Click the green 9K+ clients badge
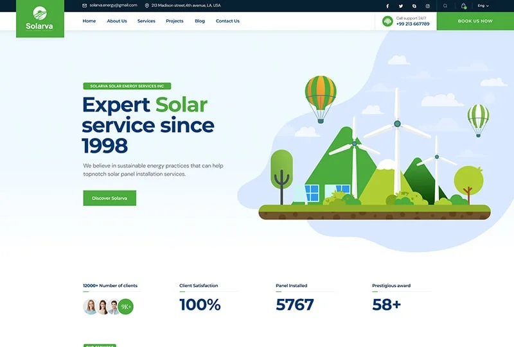Viewport: 514px width, 347px height. click(126, 307)
